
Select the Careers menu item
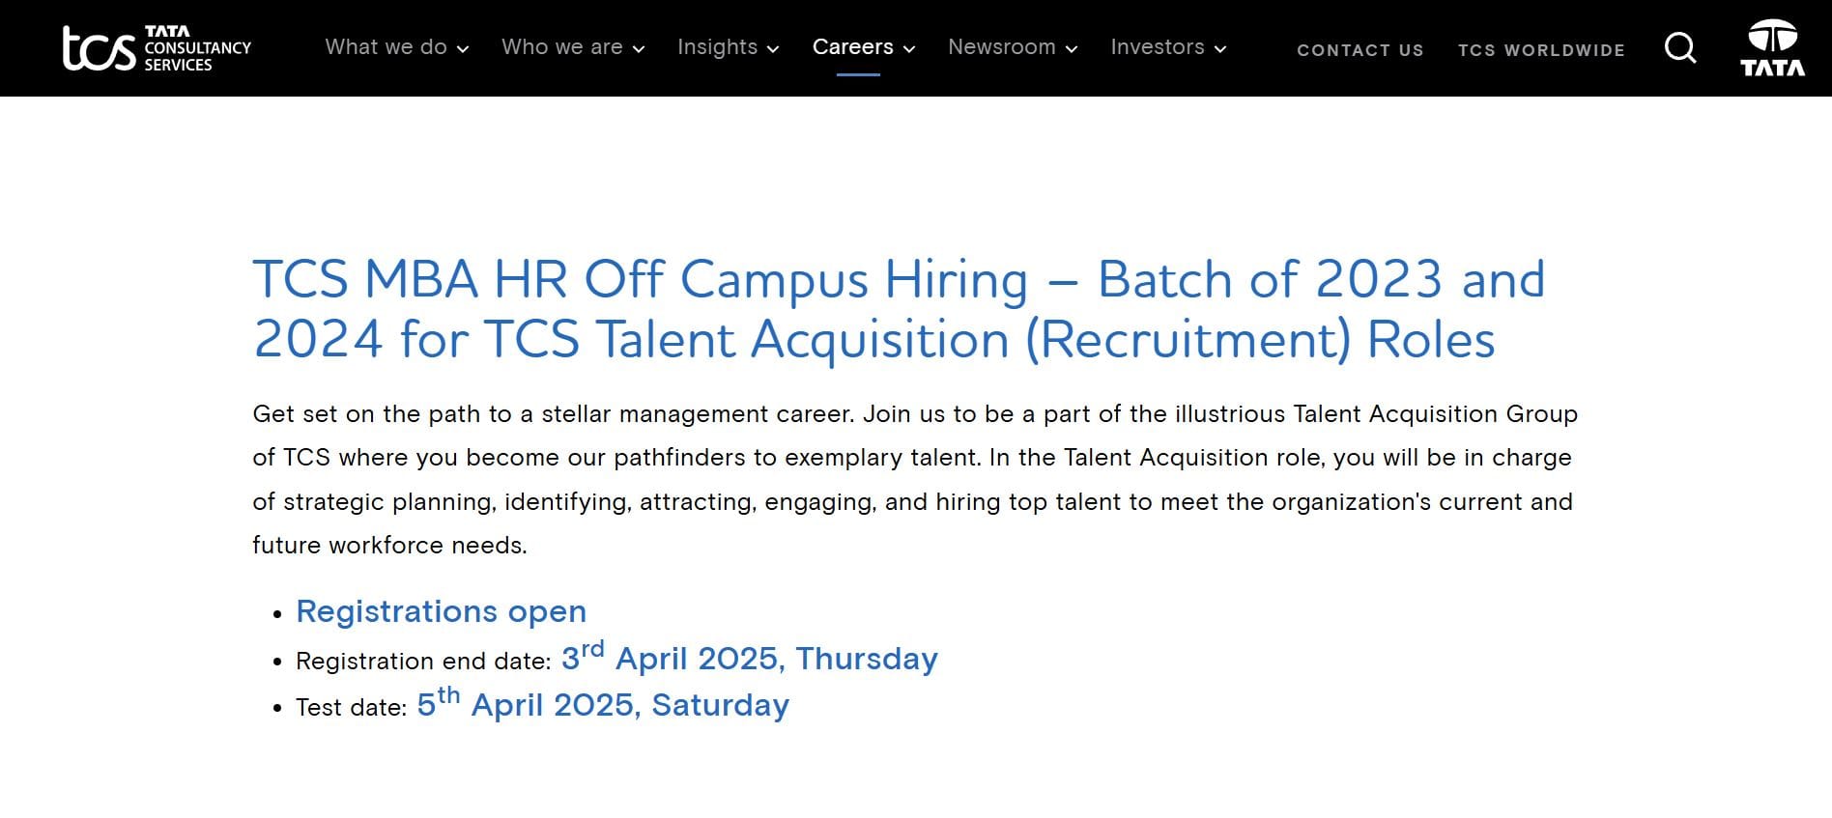[x=852, y=46]
